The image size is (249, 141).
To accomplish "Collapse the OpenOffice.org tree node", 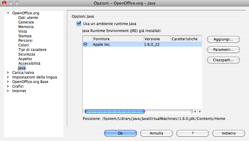I will [x=8, y=13].
